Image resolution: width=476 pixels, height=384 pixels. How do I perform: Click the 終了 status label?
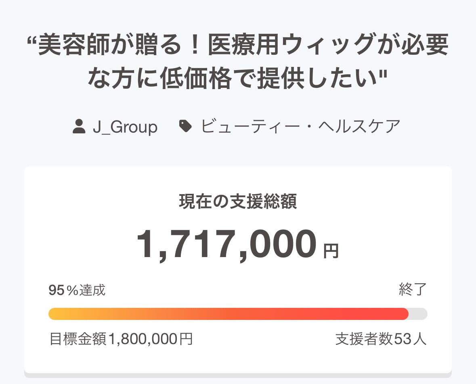click(413, 290)
